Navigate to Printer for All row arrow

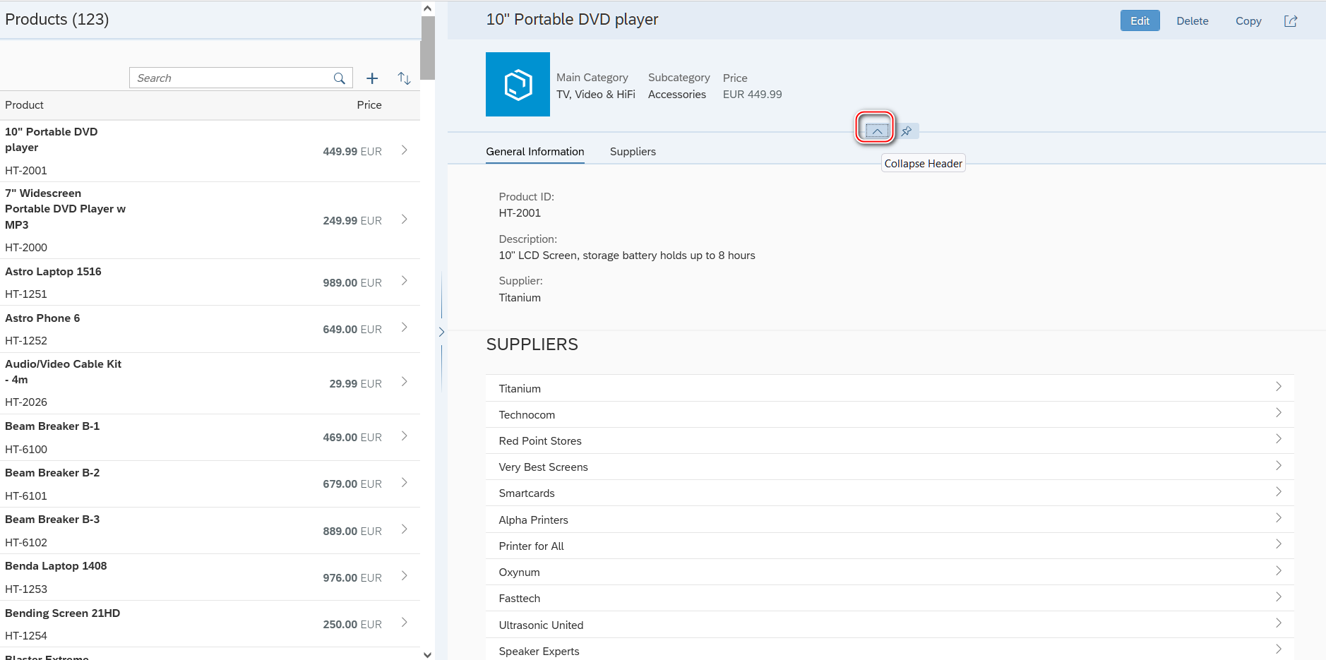point(1278,544)
